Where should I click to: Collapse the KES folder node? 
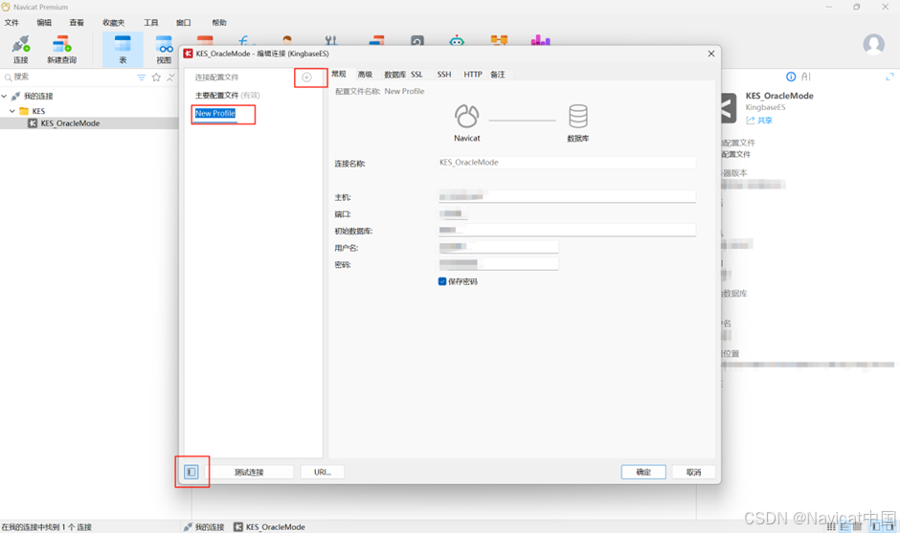(x=12, y=111)
